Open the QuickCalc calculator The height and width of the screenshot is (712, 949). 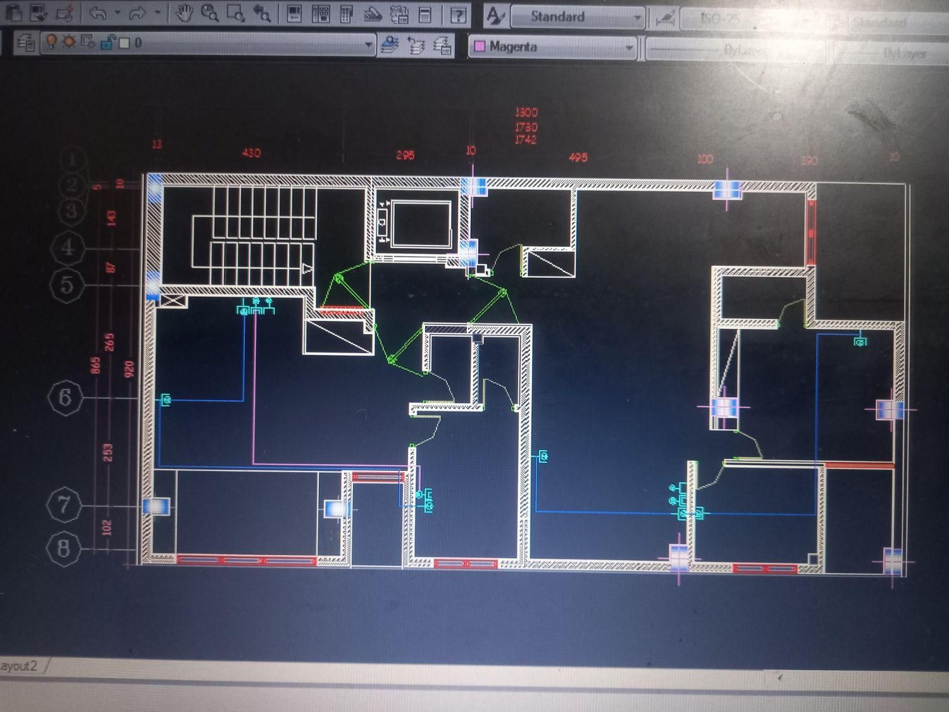click(x=425, y=14)
